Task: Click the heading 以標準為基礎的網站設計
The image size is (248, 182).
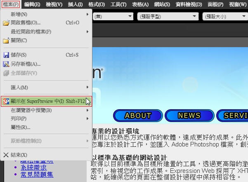Action: [130, 158]
